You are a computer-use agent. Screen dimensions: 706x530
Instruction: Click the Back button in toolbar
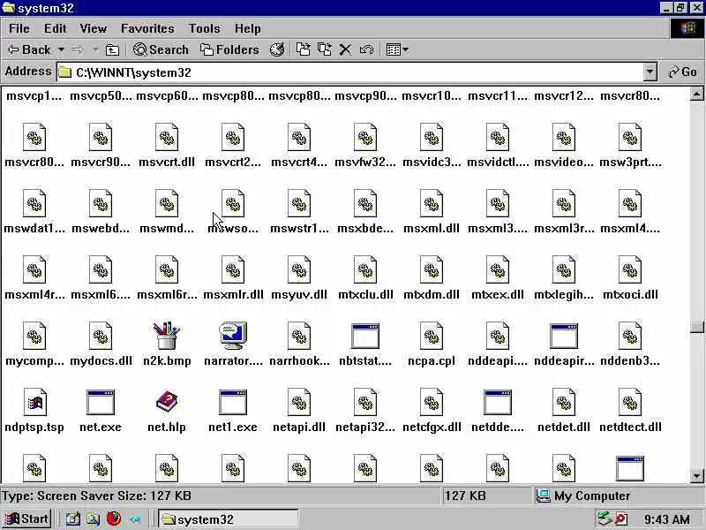(x=29, y=49)
